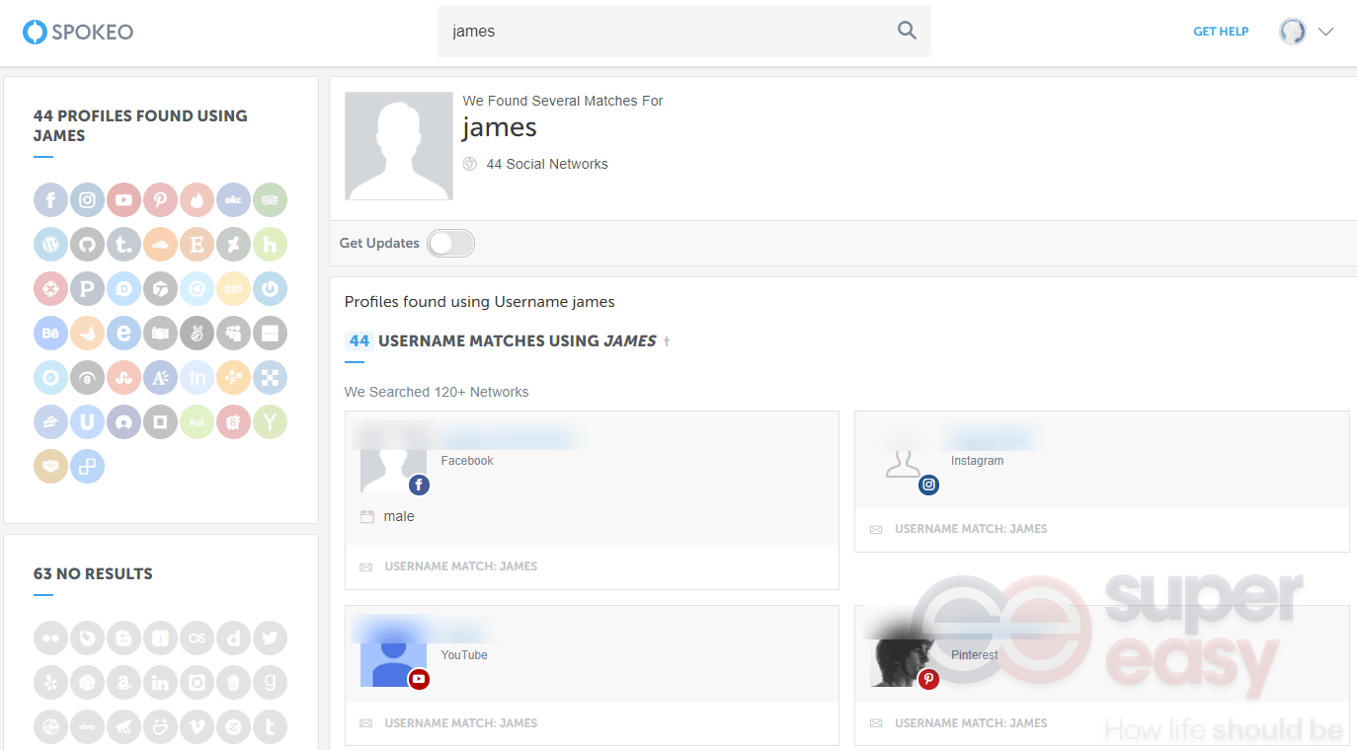Click the YouTube icon in found profiles grid

[x=123, y=200]
